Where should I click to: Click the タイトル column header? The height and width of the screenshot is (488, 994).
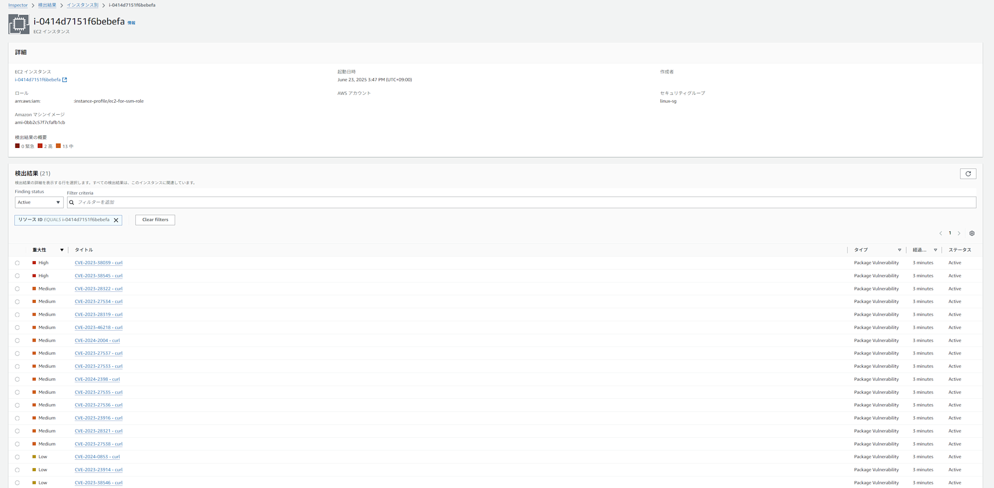[84, 250]
